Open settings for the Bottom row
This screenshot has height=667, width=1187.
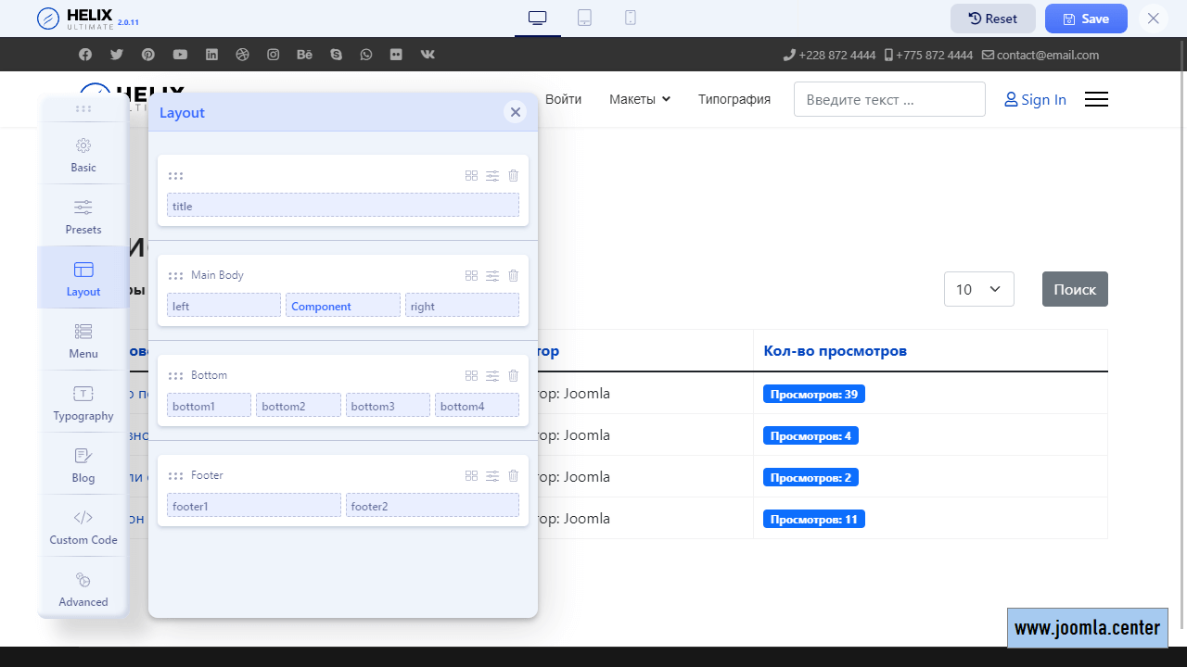492,376
